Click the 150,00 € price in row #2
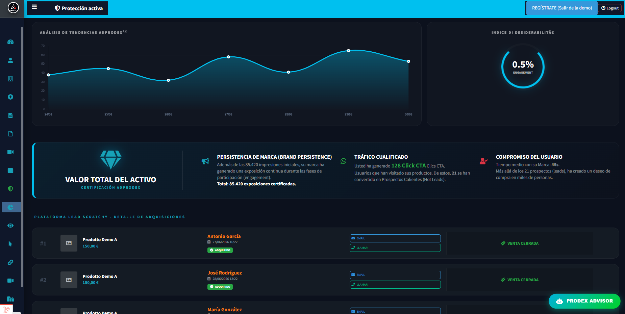 pyautogui.click(x=91, y=283)
